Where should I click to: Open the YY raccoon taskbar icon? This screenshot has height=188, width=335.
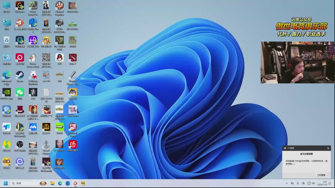pyautogui.click(x=83, y=183)
